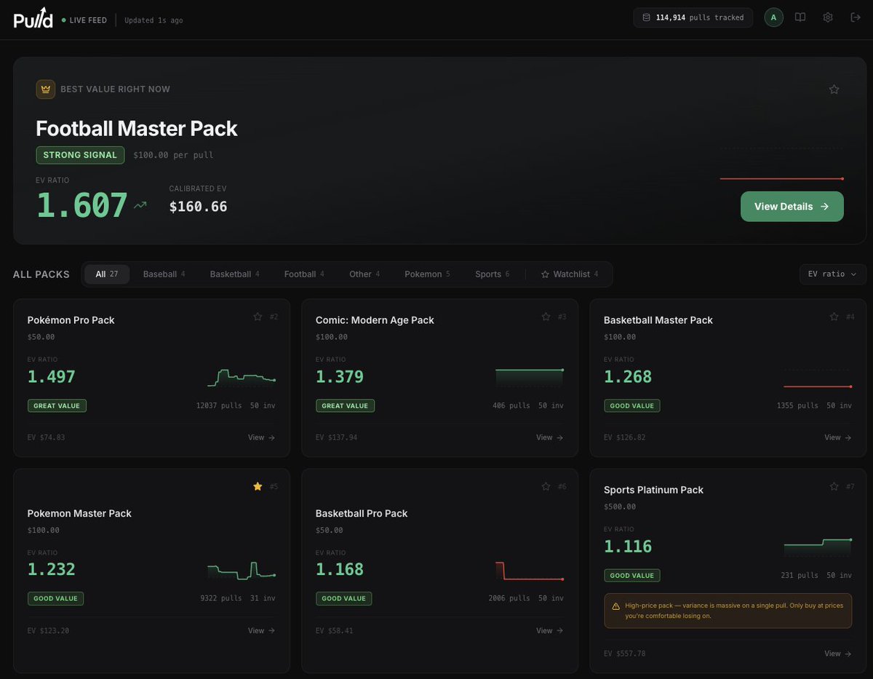Viewport: 873px width, 679px height.
Task: Show the Other category packs
Action: 364,274
